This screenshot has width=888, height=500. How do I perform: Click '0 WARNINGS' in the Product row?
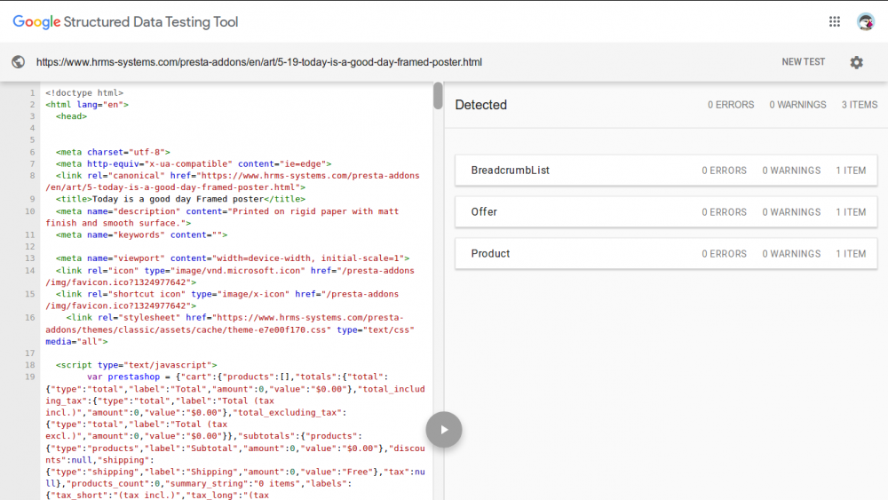791,254
